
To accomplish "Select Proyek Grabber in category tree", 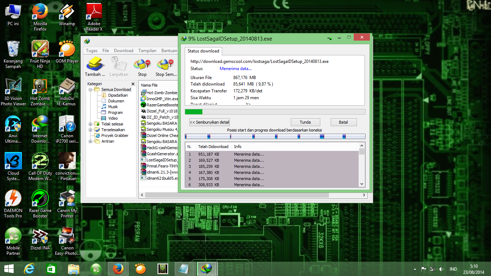I will click(x=115, y=135).
